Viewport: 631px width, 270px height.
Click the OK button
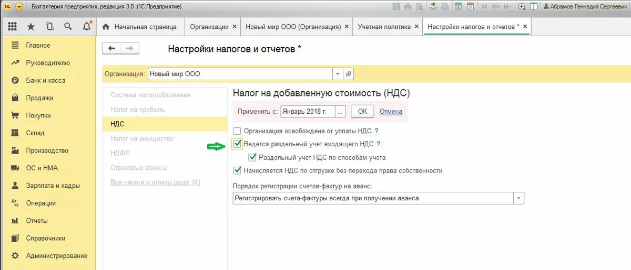(362, 111)
